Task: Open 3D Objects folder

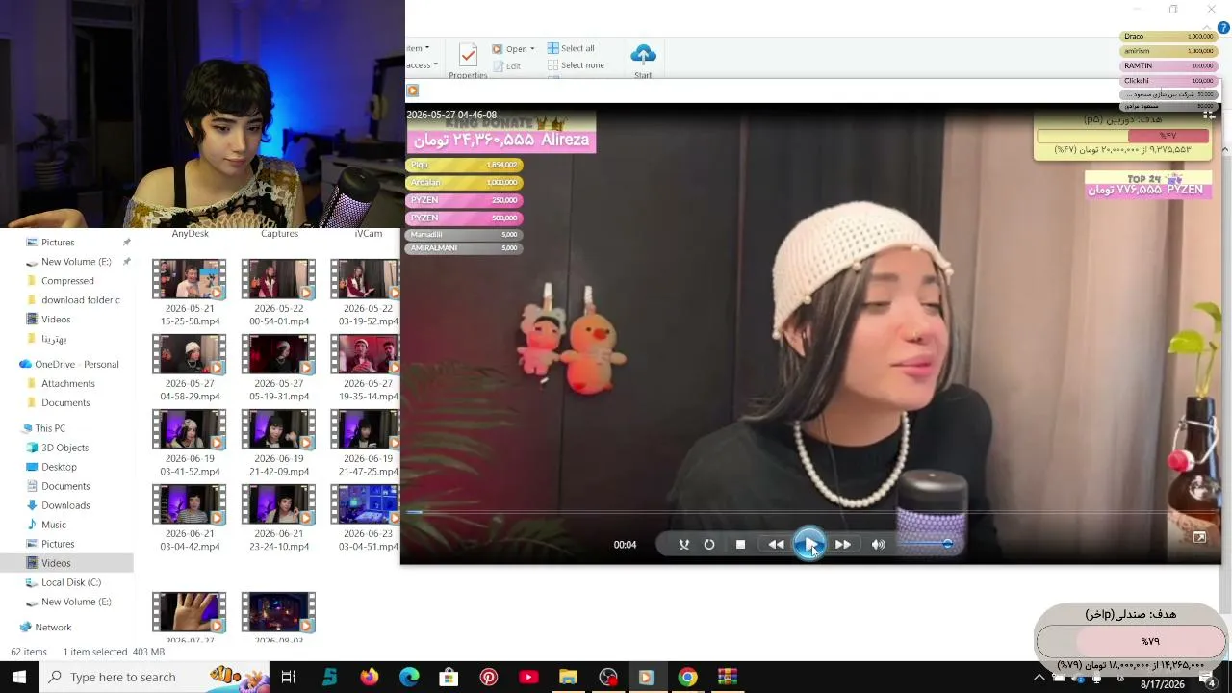Action: coord(65,448)
